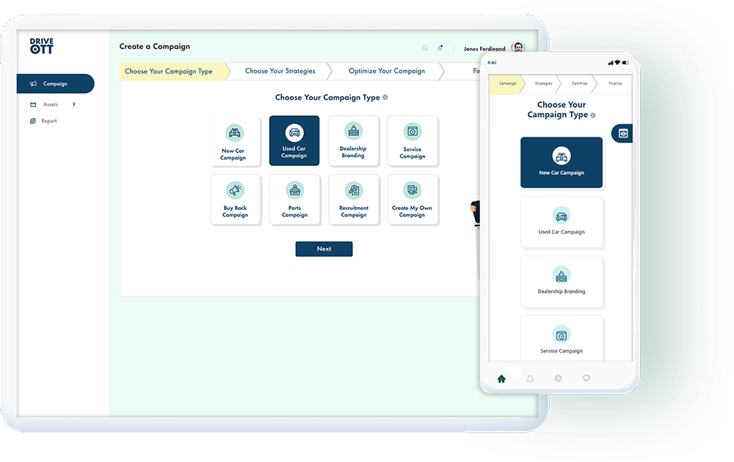Click the search magnifier icon in header

pyautogui.click(x=425, y=48)
